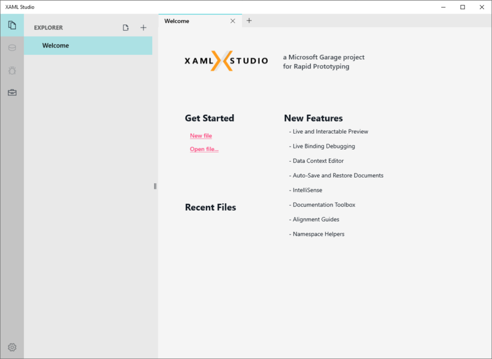This screenshot has height=359, width=492.
Task: Click the IntelliSense feature entry
Action: point(307,190)
